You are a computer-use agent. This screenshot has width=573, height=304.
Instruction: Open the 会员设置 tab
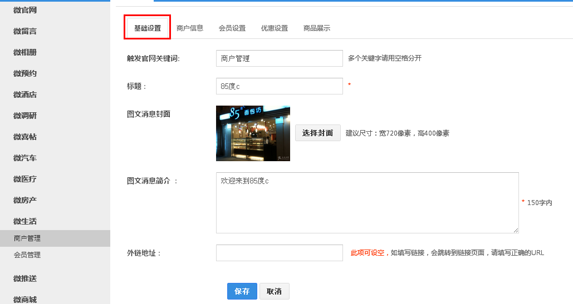(232, 28)
